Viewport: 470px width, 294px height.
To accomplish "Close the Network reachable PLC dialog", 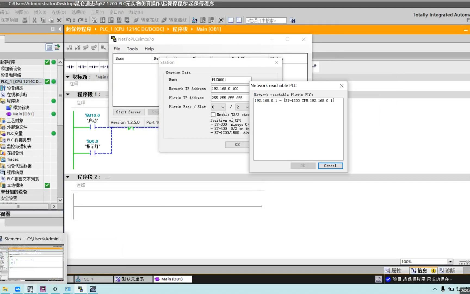I will coord(342,85).
